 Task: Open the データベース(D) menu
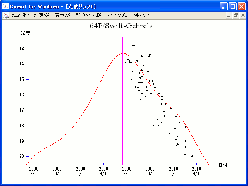click(88, 15)
